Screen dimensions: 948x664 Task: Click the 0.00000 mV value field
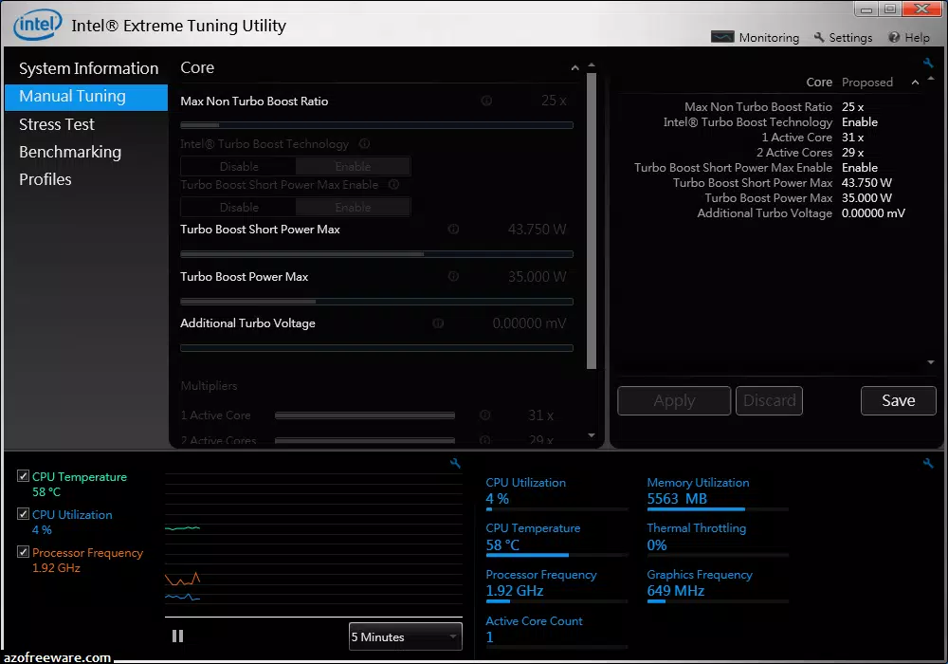point(529,323)
